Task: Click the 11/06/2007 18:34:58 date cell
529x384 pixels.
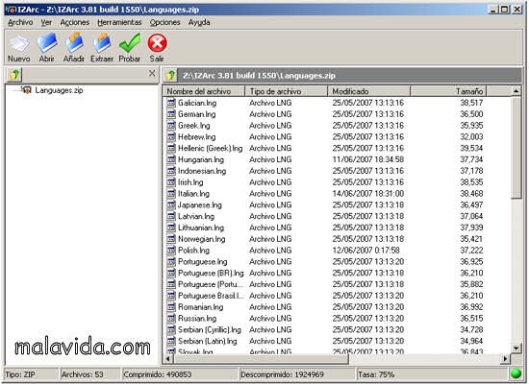Action: coord(368,159)
